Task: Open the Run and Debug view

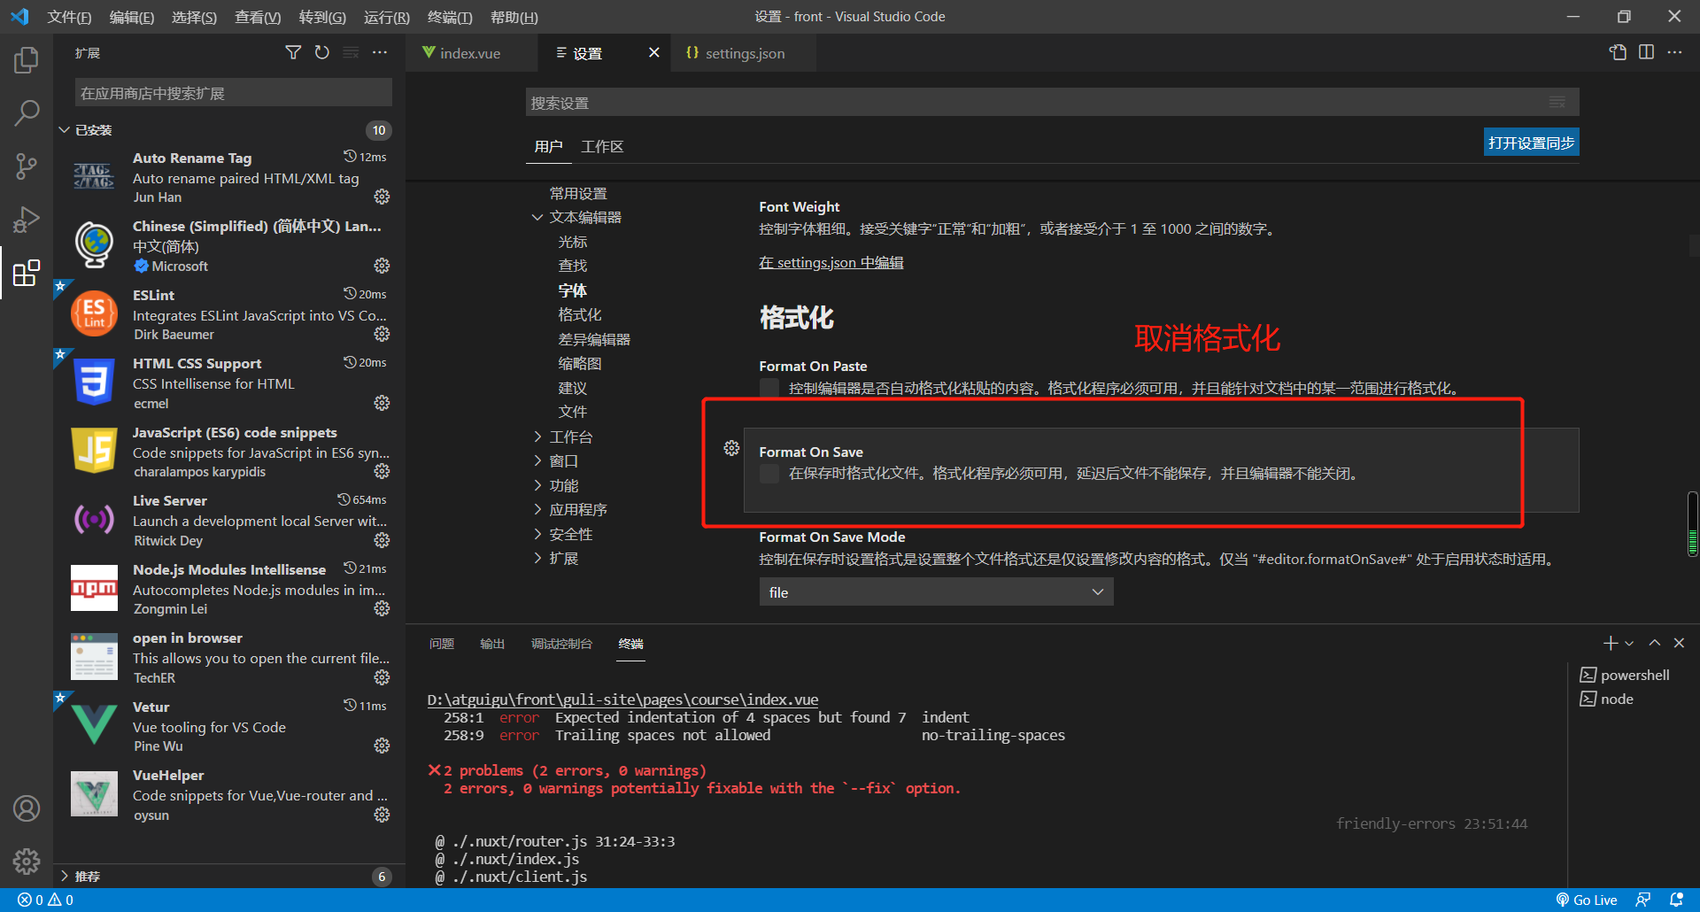Action: 27,220
